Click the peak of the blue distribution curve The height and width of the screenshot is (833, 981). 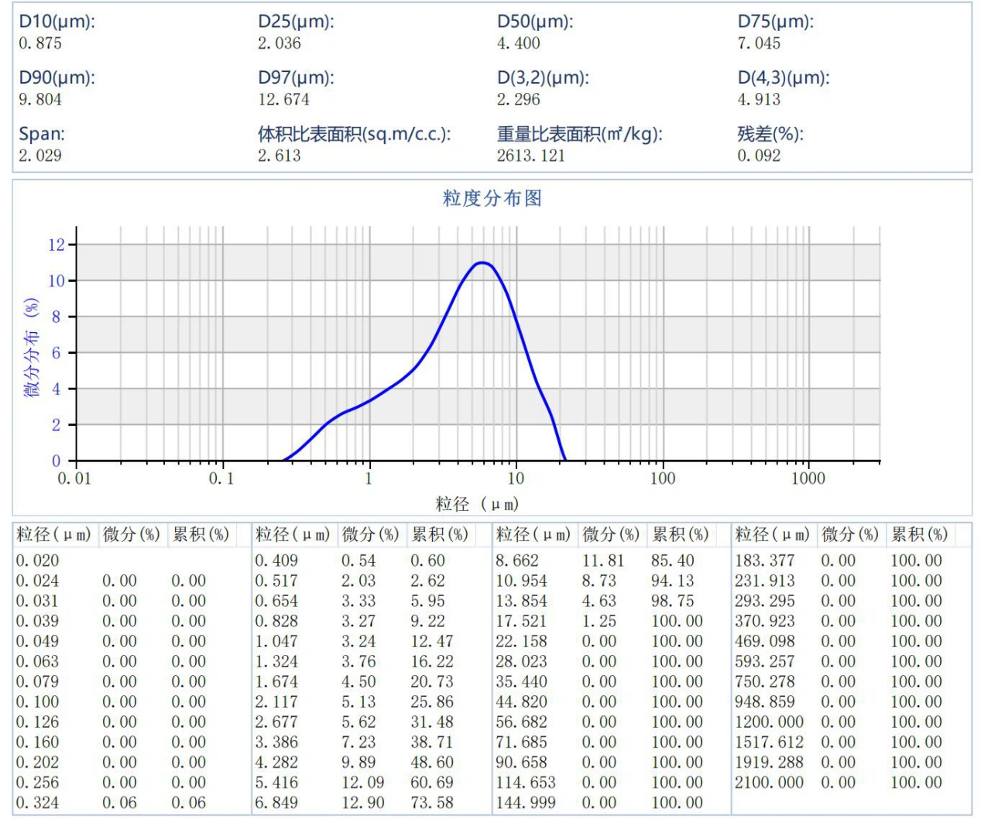482,263
